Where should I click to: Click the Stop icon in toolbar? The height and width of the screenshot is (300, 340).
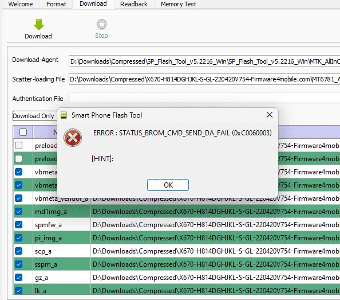coord(102,24)
